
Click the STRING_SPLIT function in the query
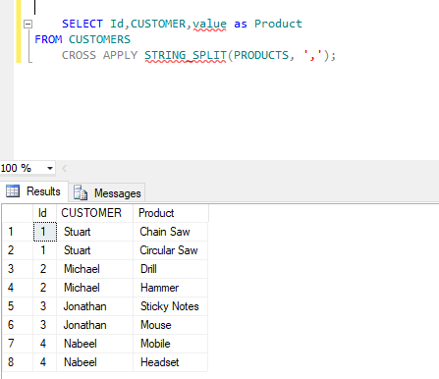(x=186, y=55)
